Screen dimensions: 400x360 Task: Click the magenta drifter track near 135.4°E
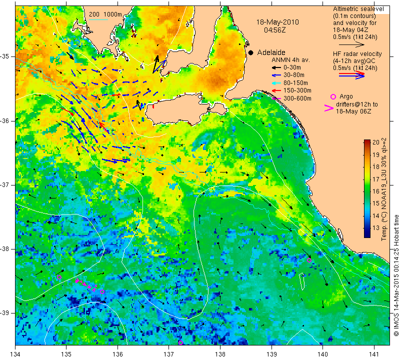point(86,284)
